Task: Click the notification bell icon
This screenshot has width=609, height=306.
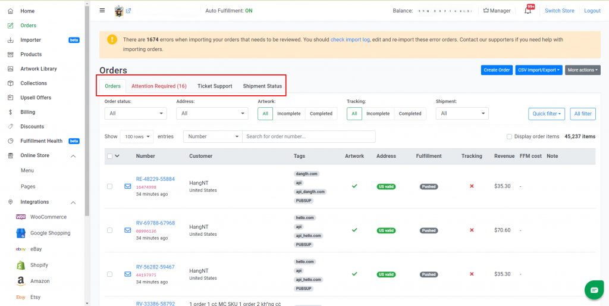Action: 528,11
